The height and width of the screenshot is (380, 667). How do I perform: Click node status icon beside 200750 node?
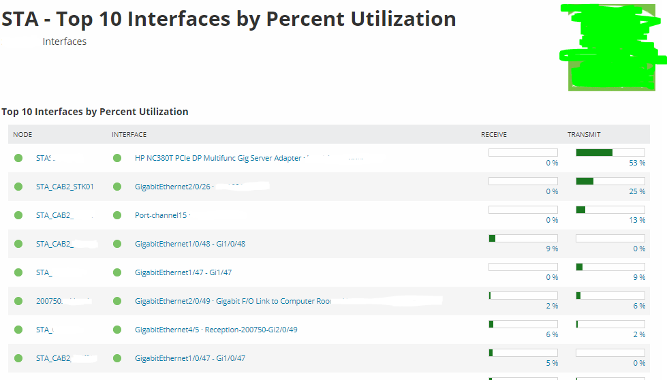(18, 301)
